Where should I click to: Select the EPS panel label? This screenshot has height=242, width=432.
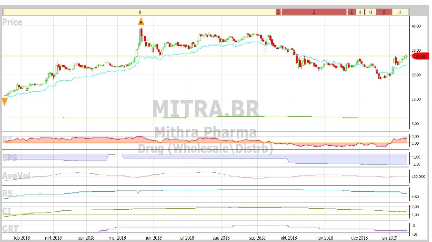coord(10,158)
